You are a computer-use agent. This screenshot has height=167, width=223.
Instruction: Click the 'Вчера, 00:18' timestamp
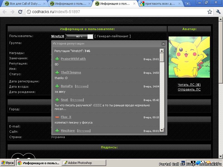[x=151, y=117]
